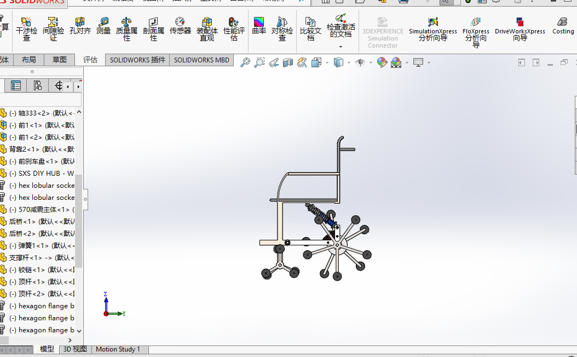Open the Costing tool
577x357 pixels.
tap(563, 26)
